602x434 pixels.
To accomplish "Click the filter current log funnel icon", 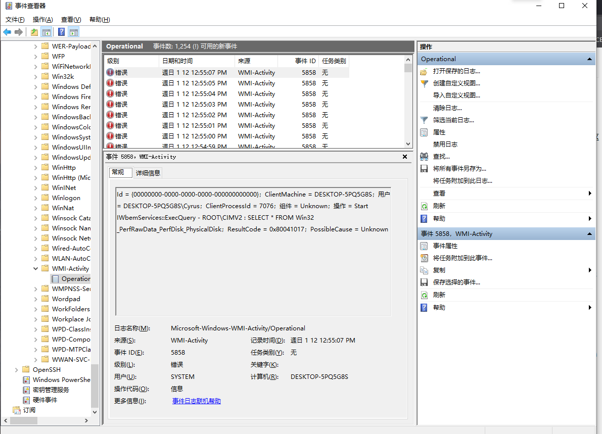I will 424,120.
